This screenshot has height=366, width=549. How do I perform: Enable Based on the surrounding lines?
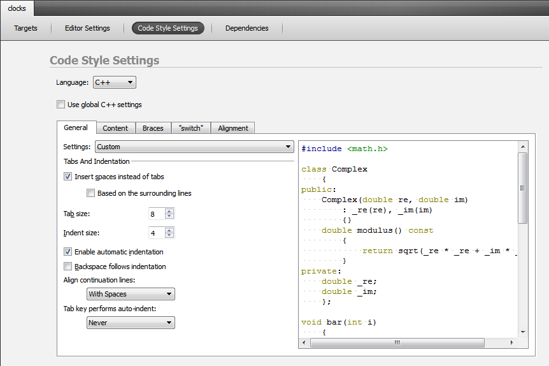[90, 193]
